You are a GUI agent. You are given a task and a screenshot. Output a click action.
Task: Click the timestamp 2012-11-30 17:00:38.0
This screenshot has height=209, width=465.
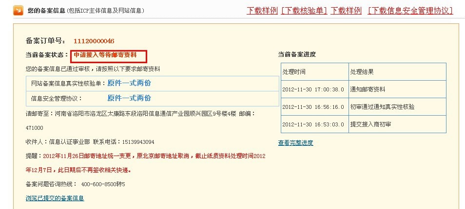(313, 89)
